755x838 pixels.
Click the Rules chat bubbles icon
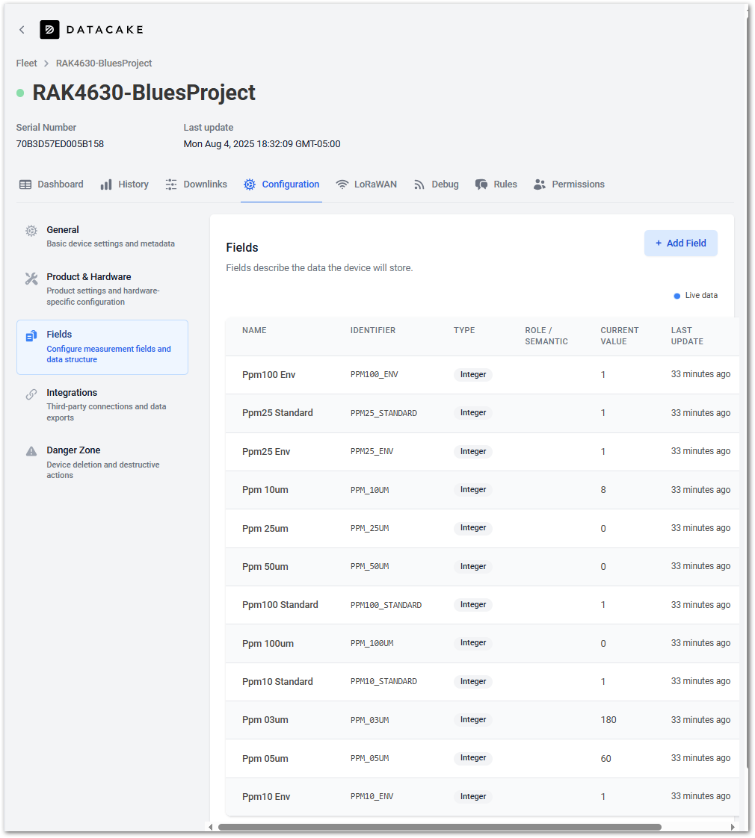pyautogui.click(x=481, y=184)
